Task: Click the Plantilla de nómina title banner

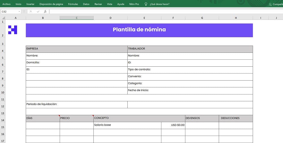Action: click(x=139, y=30)
